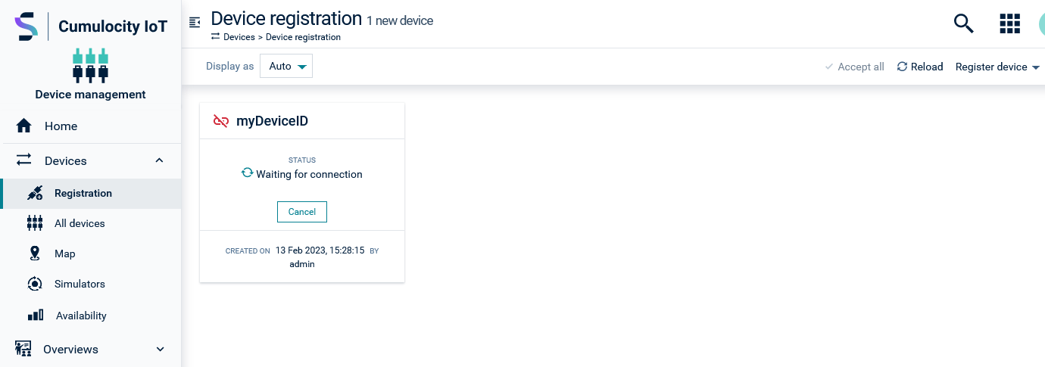This screenshot has width=1045, height=367.
Task: Click the Map pin icon
Action: point(35,253)
